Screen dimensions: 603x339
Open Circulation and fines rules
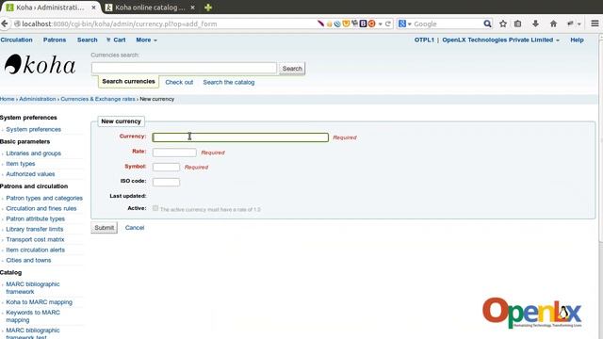pyautogui.click(x=41, y=209)
